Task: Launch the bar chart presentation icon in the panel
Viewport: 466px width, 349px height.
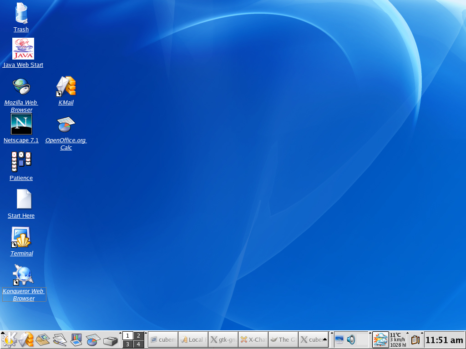Action: (76, 340)
